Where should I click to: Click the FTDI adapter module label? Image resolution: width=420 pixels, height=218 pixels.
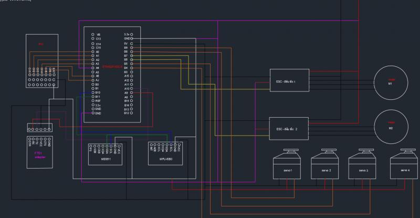pos(39,154)
